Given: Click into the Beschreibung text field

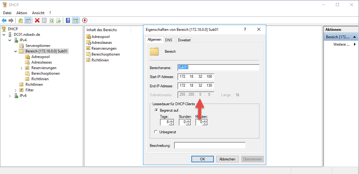Looking at the screenshot, I should (210, 145).
